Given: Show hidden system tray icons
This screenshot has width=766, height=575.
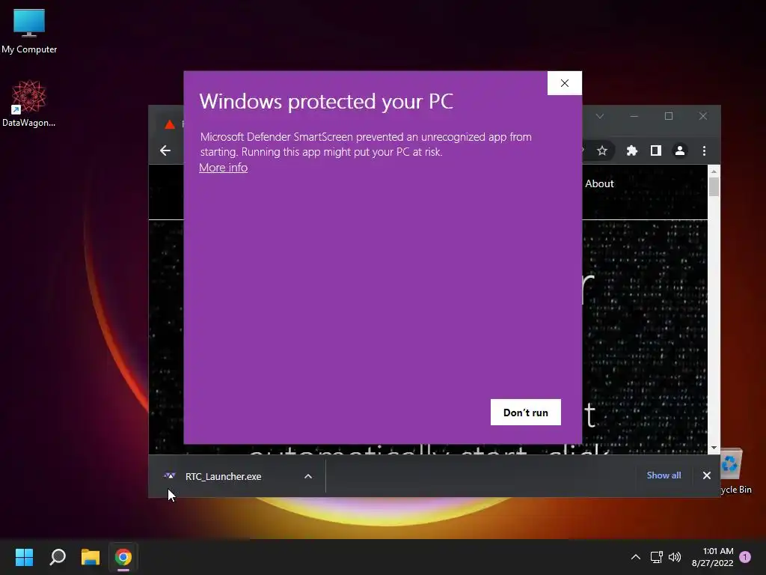Looking at the screenshot, I should click(636, 557).
